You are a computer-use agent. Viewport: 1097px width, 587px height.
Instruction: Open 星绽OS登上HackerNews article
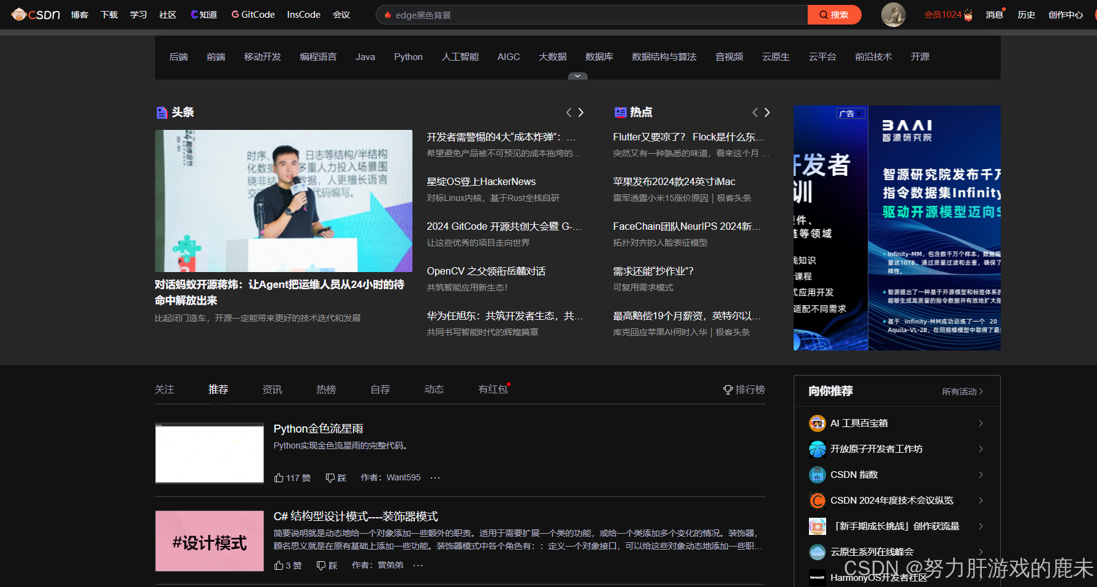[x=481, y=181]
